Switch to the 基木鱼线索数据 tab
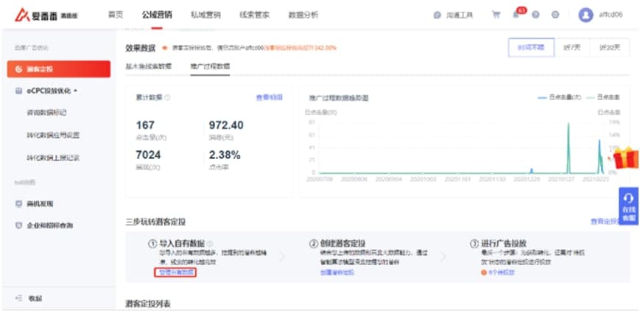Image resolution: width=640 pixels, height=313 pixels. (149, 66)
